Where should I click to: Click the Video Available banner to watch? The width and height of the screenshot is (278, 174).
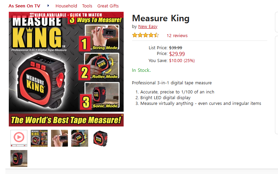(66, 15)
